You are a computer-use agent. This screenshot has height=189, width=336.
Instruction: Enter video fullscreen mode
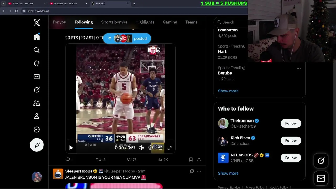[x=170, y=148]
